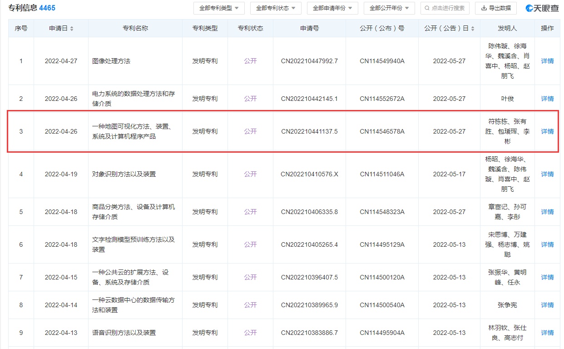View 详情 of 对象识别方法以及装置 patent

[x=547, y=174]
